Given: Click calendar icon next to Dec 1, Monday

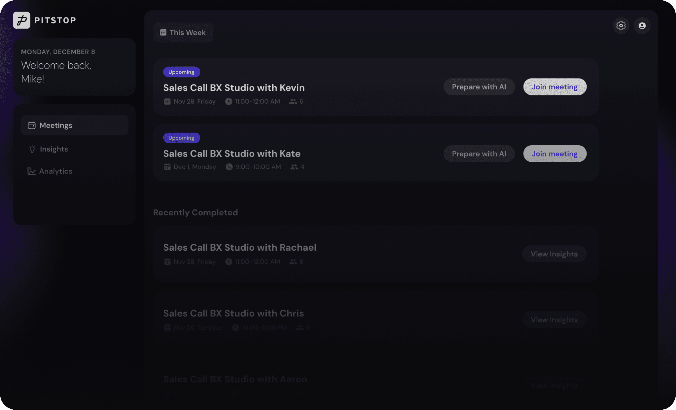Looking at the screenshot, I should tap(167, 167).
